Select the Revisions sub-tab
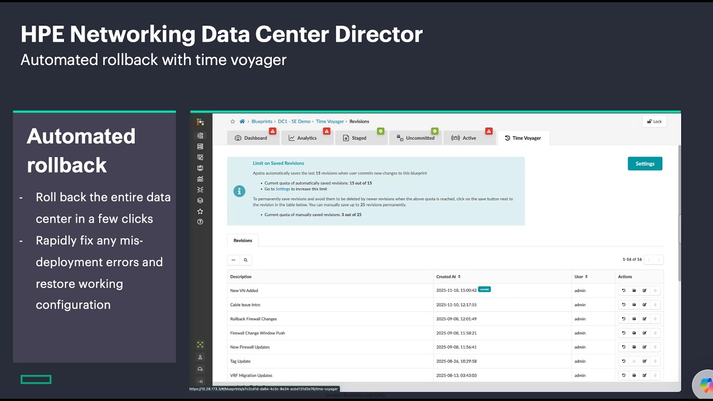 click(243, 241)
